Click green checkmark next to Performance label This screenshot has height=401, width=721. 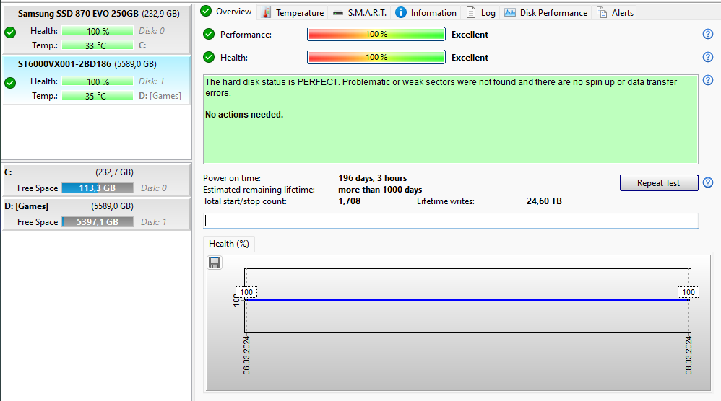(x=209, y=34)
